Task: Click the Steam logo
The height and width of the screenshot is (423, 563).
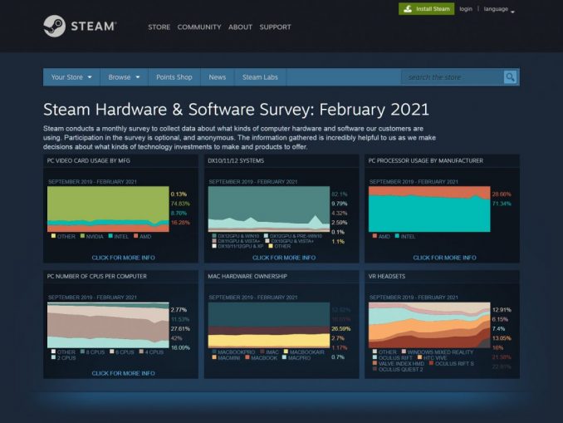Action: (80, 26)
